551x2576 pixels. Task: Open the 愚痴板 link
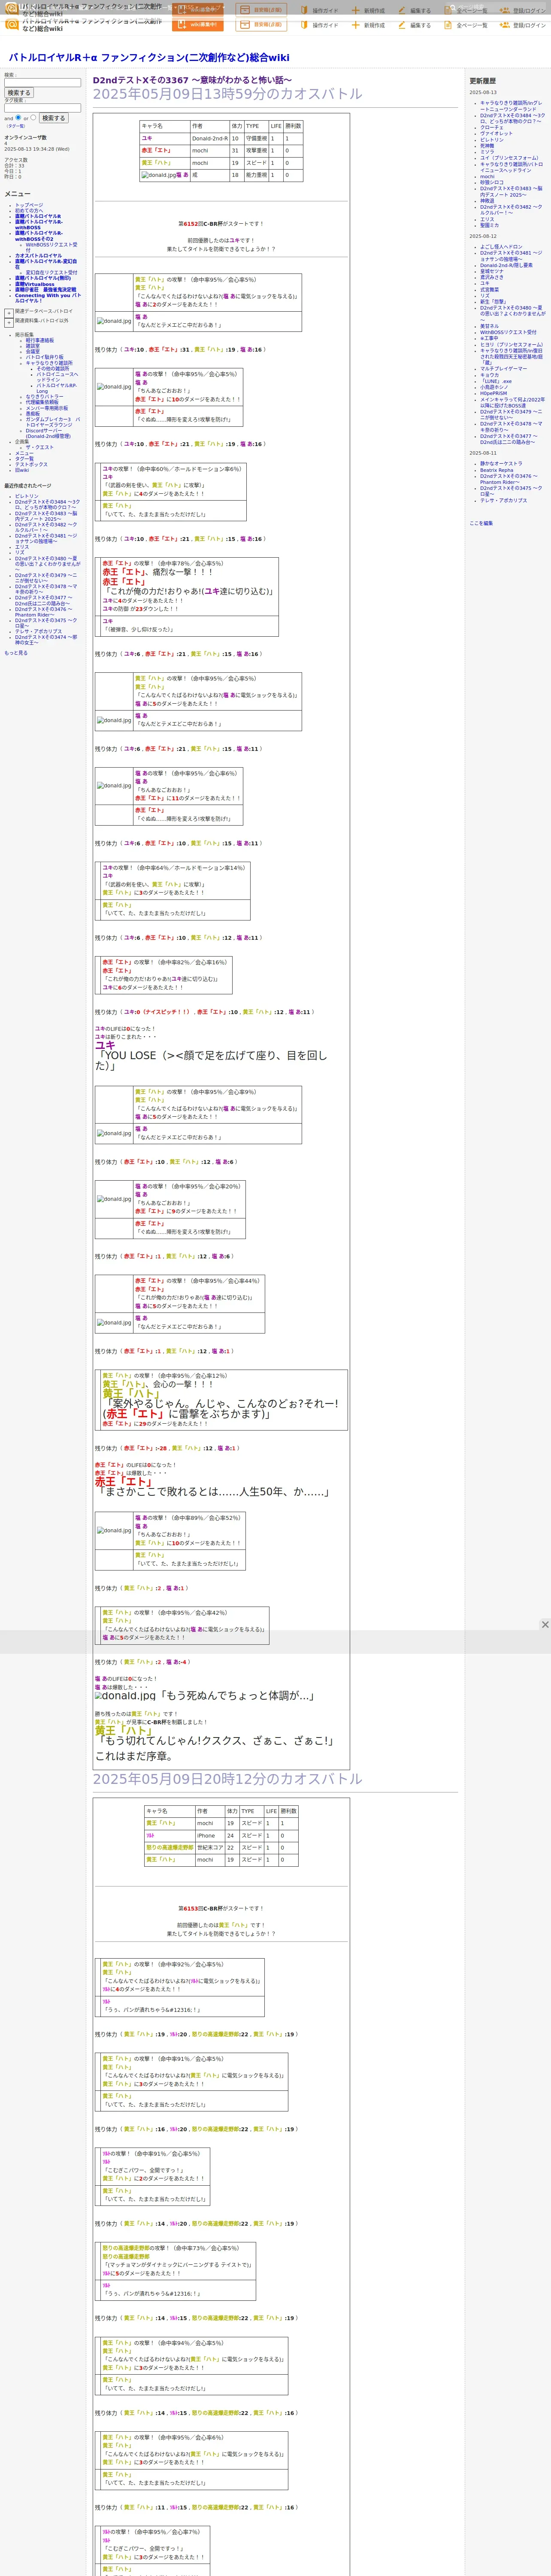click(33, 414)
